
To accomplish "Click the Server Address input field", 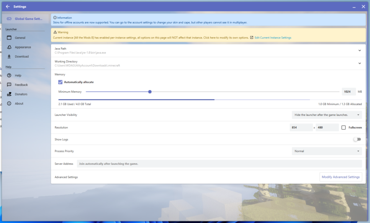I will coord(219,164).
